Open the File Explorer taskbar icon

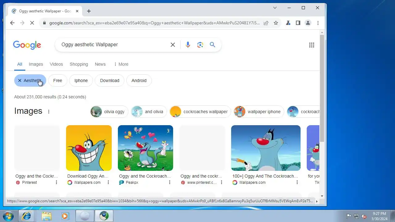pyautogui.click(x=47, y=216)
